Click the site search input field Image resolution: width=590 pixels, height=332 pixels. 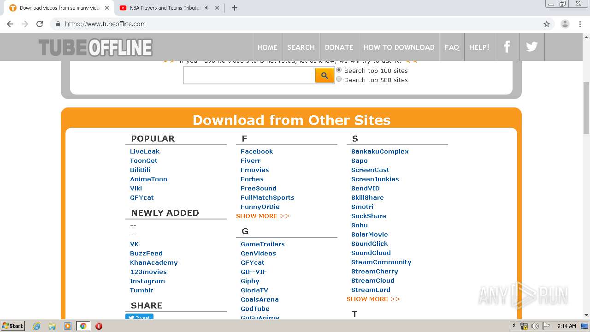[249, 75]
